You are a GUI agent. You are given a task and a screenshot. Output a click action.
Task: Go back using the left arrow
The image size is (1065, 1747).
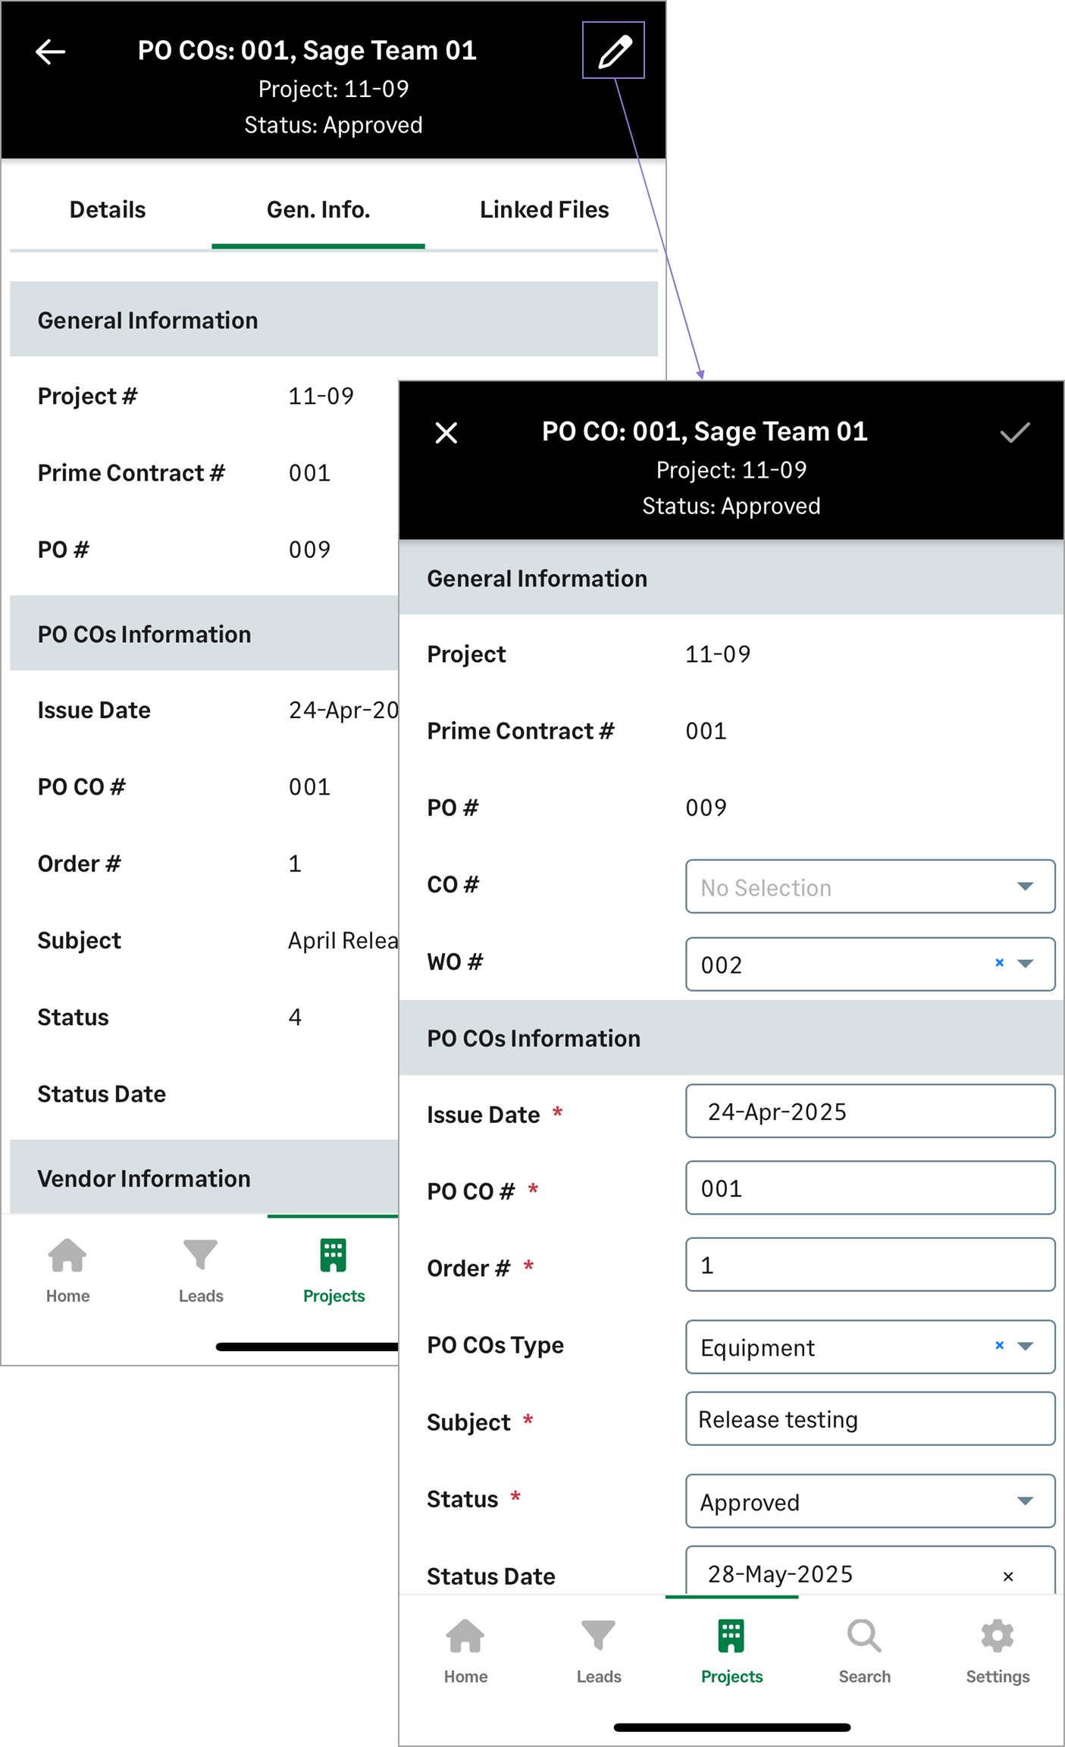[x=51, y=52]
